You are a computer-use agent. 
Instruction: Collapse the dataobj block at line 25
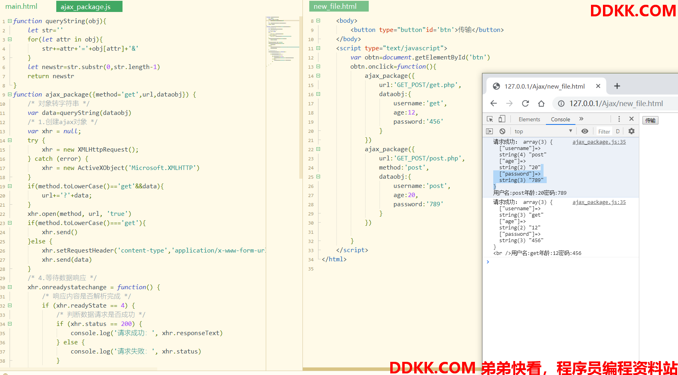pos(318,176)
